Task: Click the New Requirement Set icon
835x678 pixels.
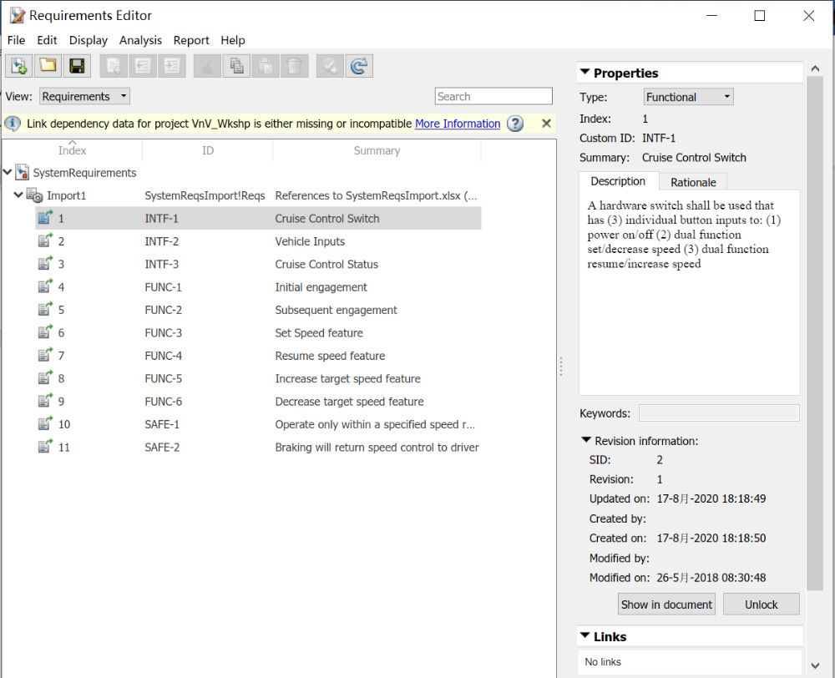Action: tap(19, 66)
